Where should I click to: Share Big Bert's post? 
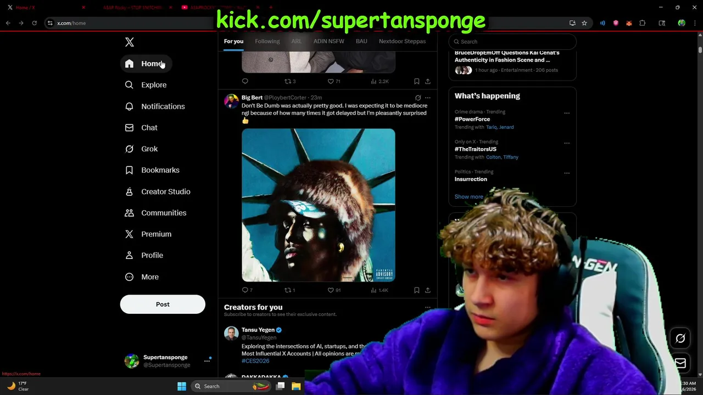[x=428, y=290]
